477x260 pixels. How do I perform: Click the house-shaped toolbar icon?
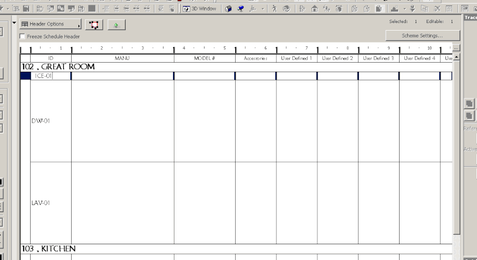click(x=314, y=9)
